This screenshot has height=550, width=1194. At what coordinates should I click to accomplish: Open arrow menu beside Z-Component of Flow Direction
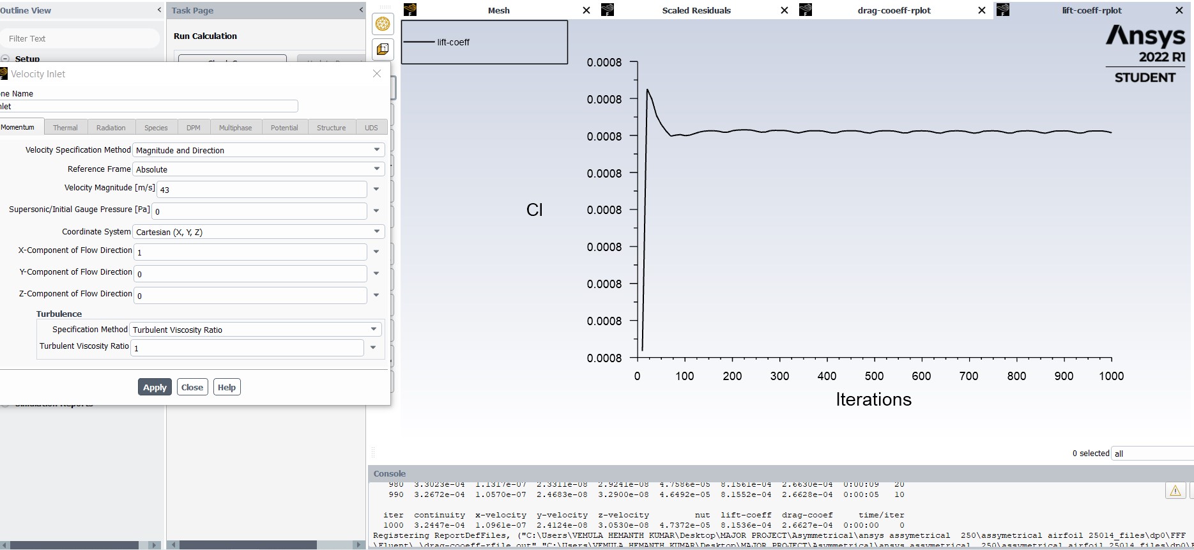(x=376, y=295)
